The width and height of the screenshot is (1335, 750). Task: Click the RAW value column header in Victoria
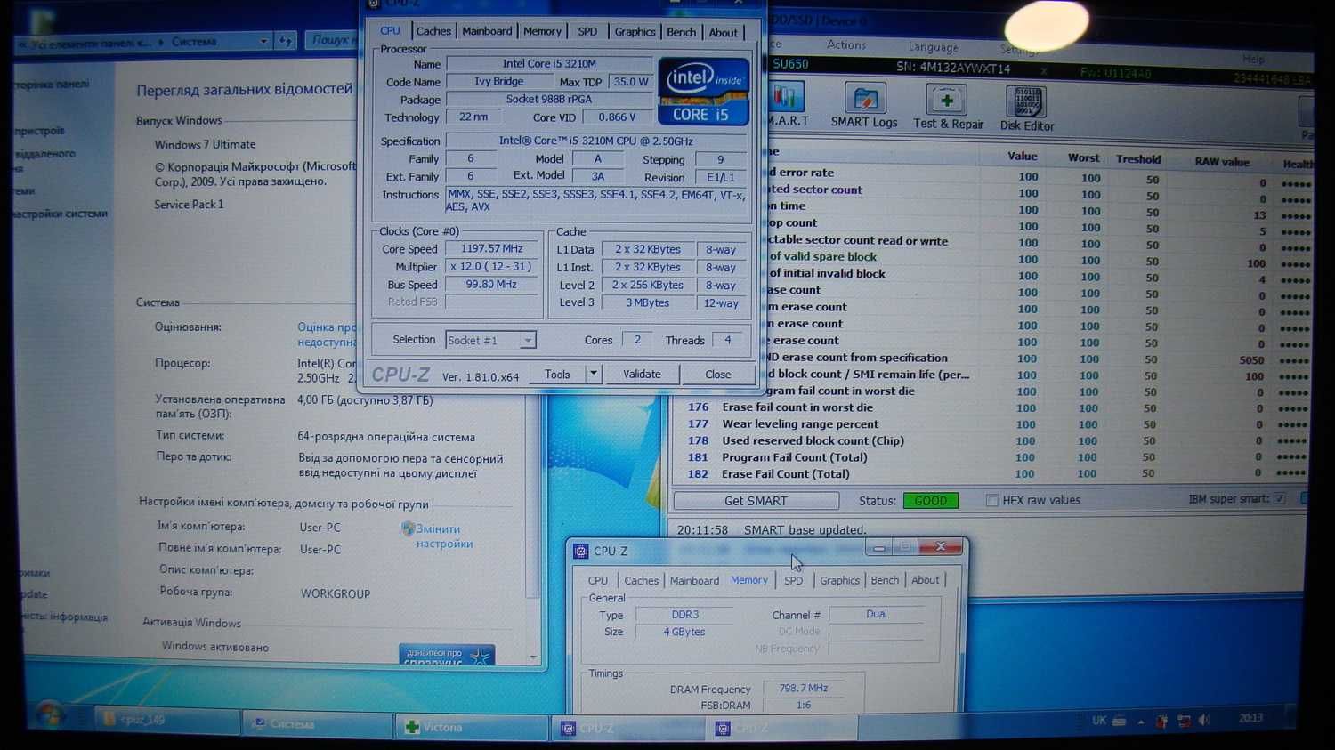coord(1222,162)
